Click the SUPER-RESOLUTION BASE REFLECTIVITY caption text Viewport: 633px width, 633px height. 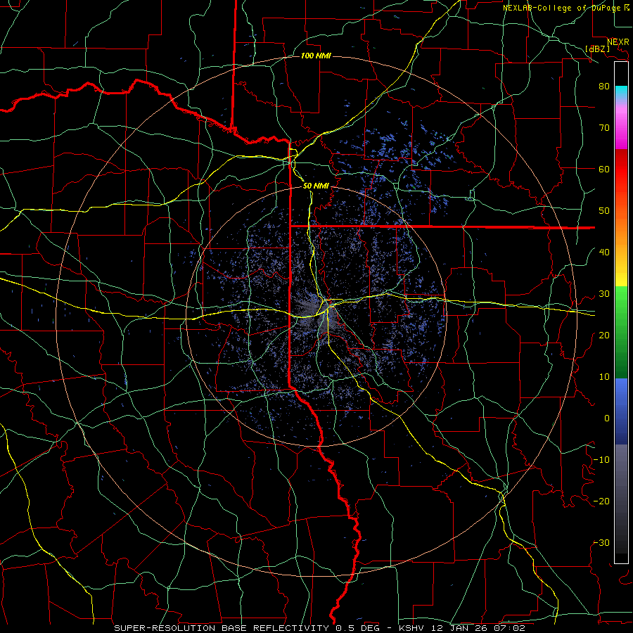click(x=222, y=628)
